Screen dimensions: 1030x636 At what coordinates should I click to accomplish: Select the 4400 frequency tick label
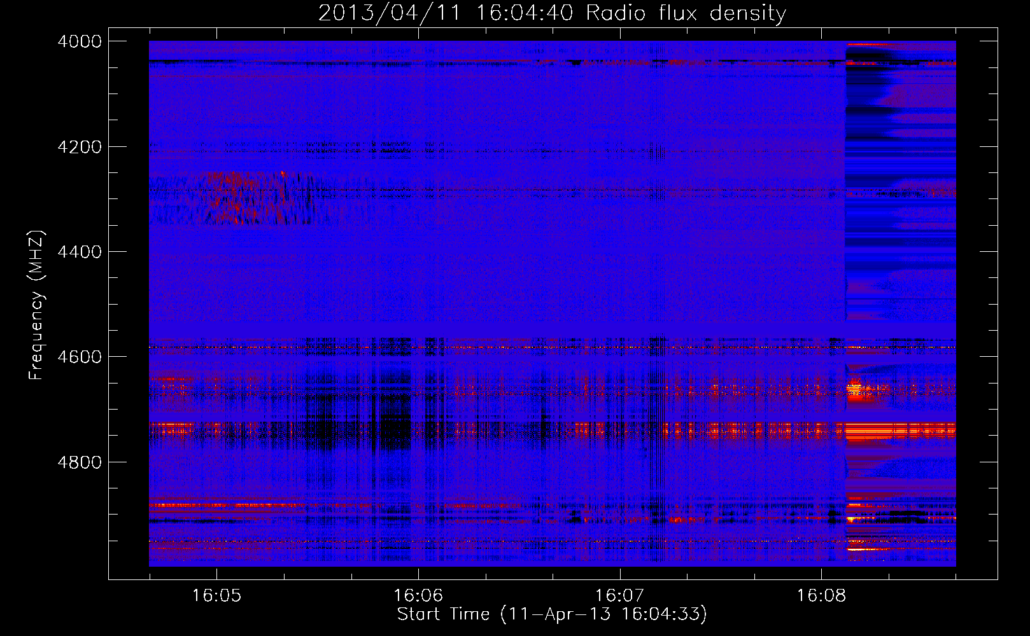[x=80, y=252]
